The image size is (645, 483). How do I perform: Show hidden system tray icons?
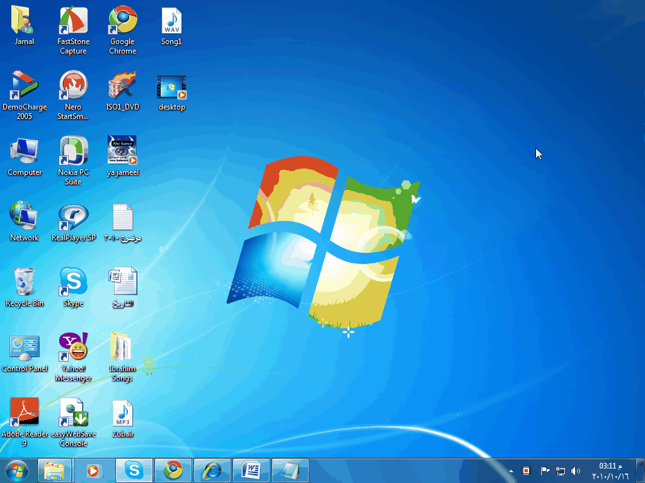510,470
